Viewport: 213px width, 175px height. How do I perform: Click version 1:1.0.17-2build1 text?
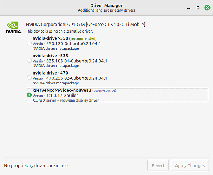coord(56,96)
